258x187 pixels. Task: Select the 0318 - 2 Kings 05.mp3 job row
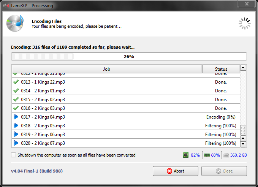pyautogui.click(x=126, y=125)
